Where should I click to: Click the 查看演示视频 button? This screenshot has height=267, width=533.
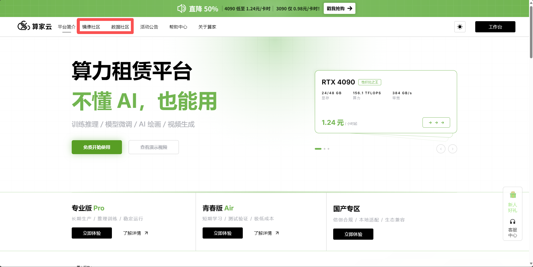pos(154,147)
